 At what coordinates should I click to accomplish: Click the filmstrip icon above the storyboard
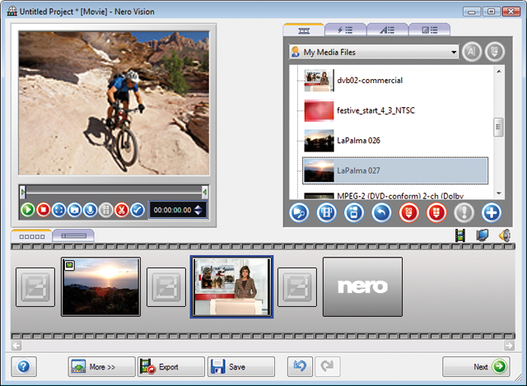click(462, 235)
